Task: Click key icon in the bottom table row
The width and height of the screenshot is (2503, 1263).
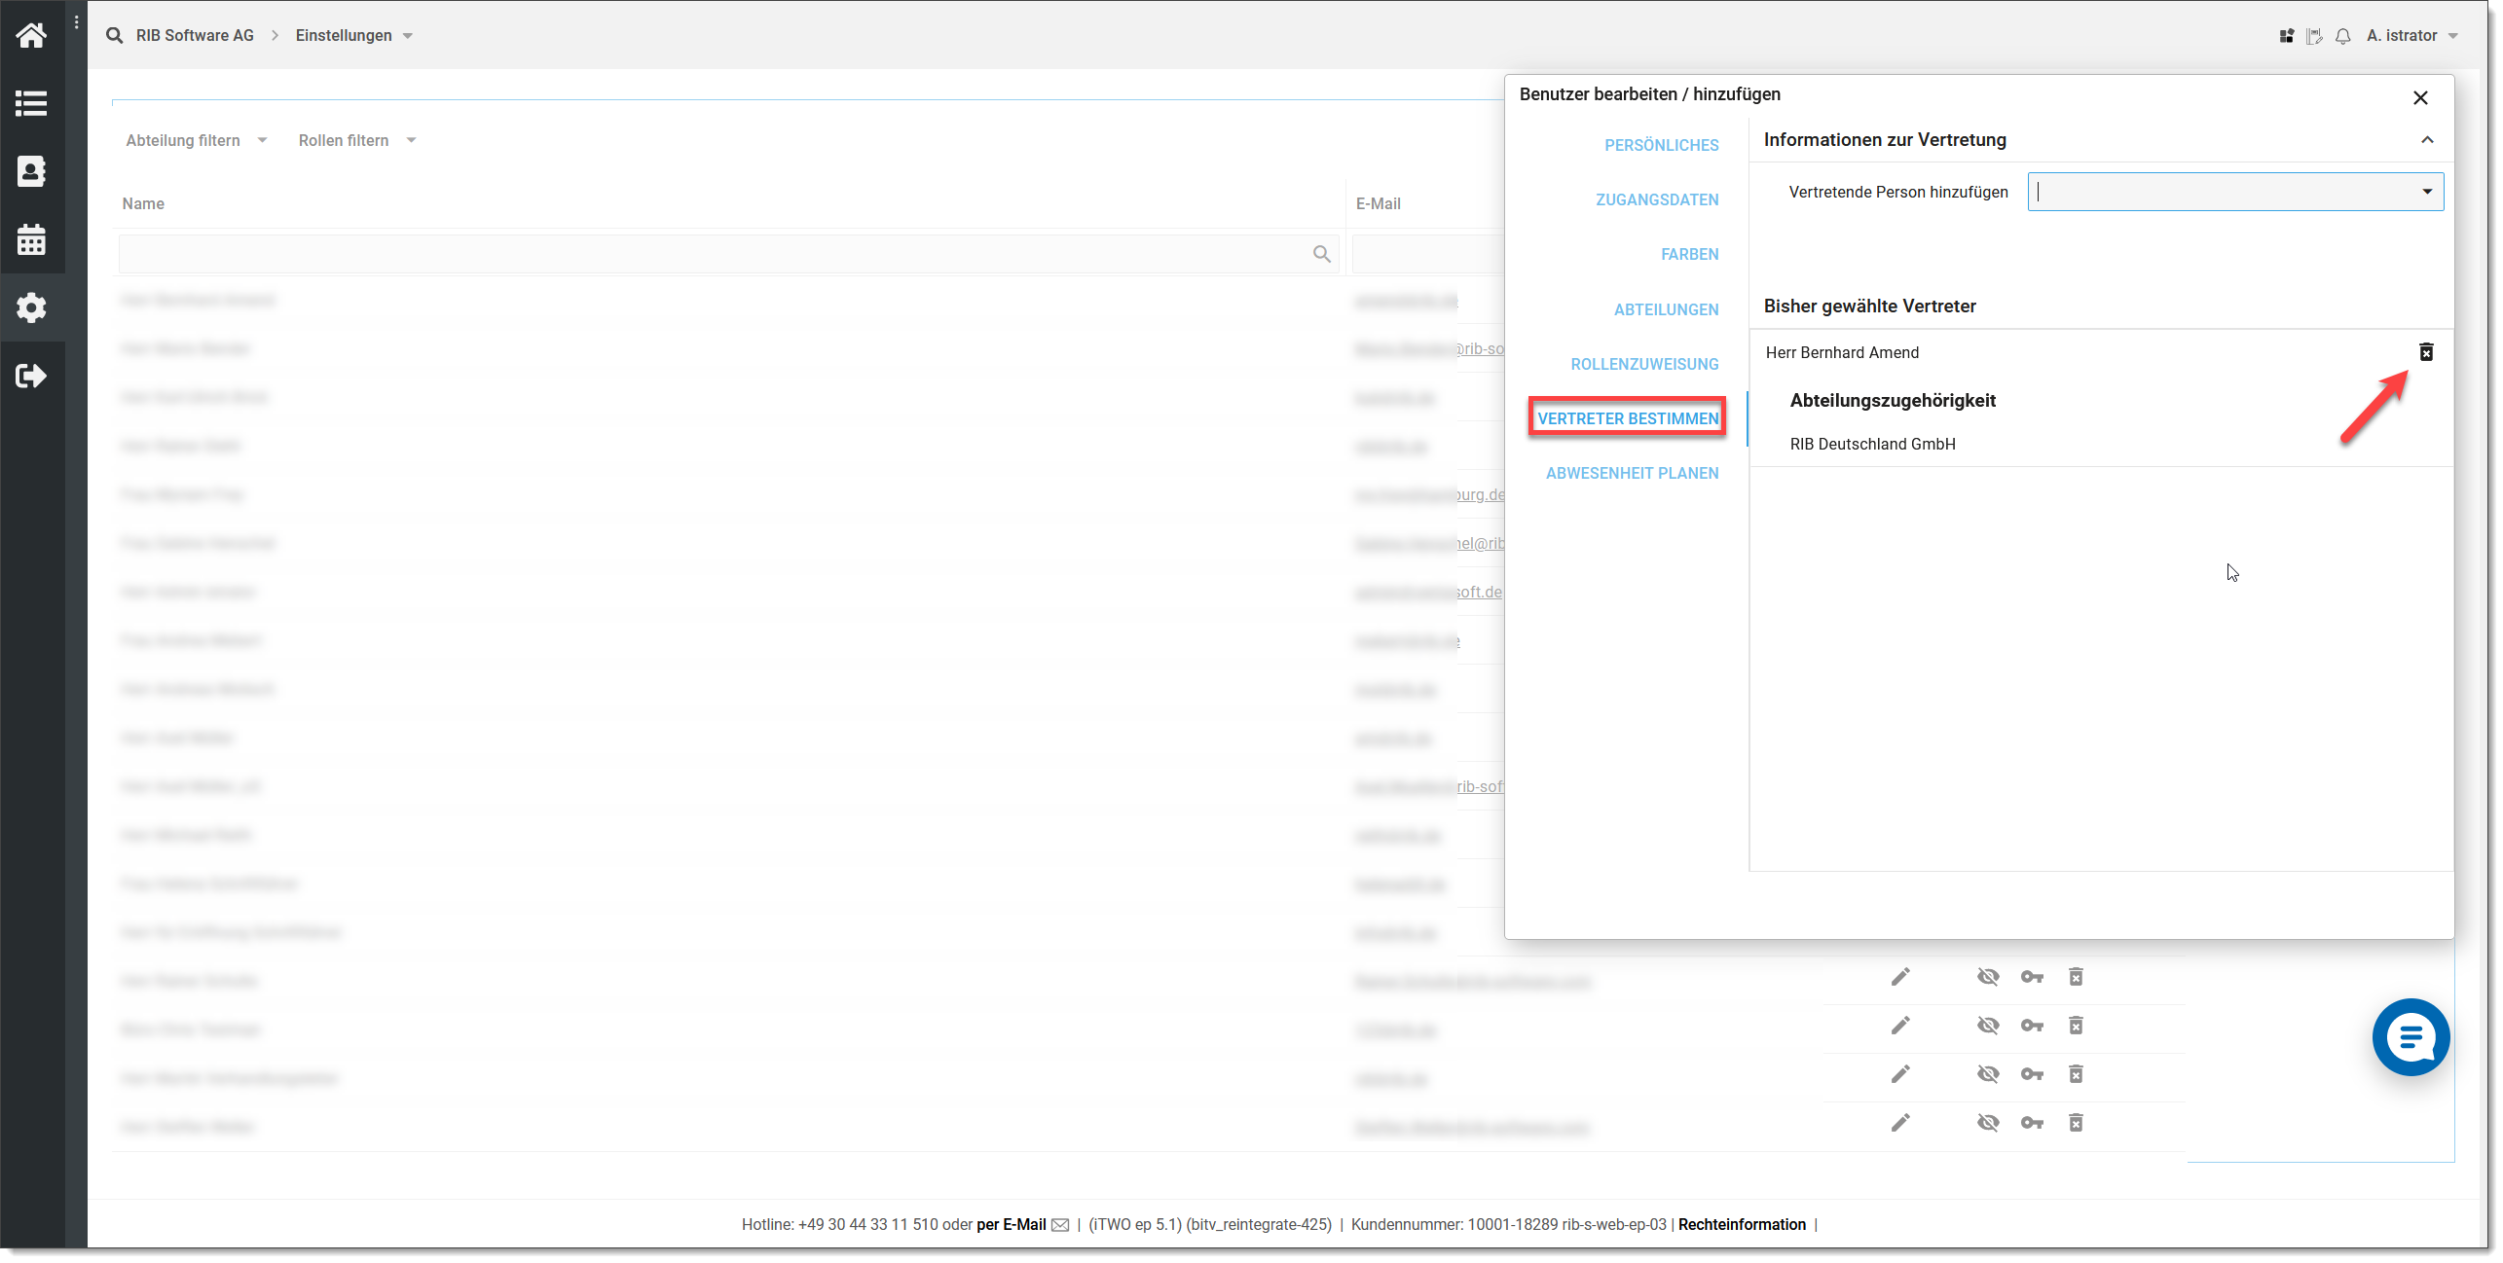Action: click(x=2032, y=1123)
